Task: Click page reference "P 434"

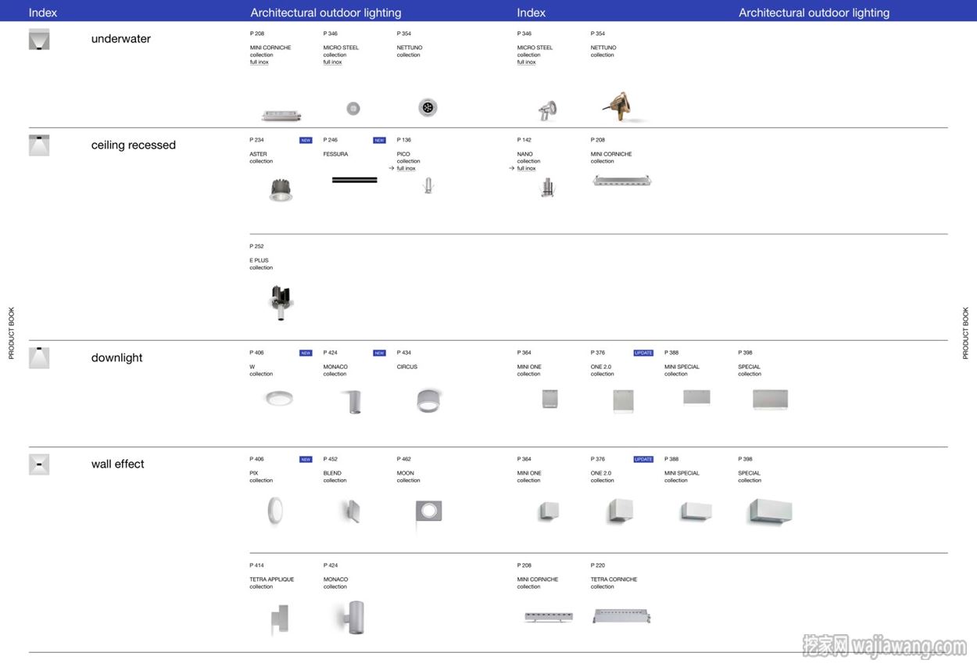Action: (404, 353)
